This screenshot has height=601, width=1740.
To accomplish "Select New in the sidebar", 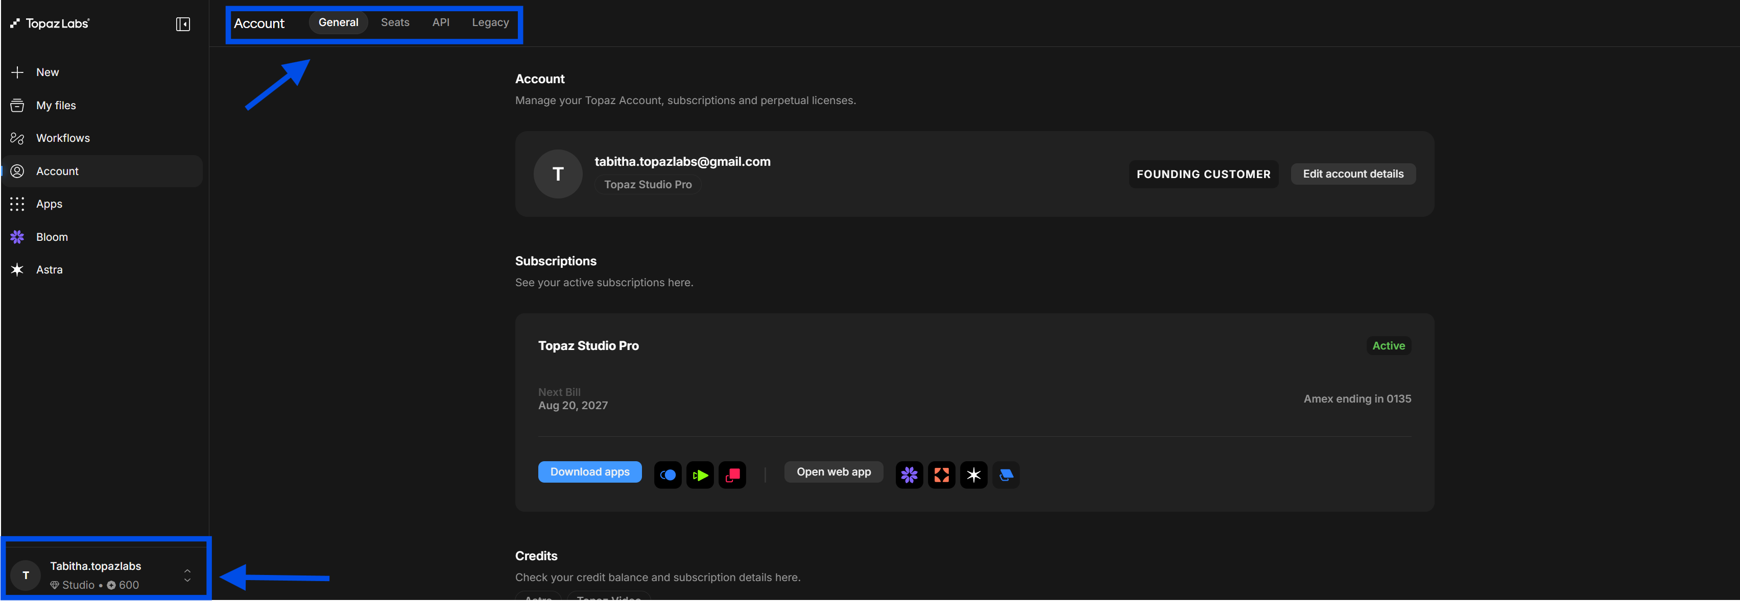I will click(48, 72).
